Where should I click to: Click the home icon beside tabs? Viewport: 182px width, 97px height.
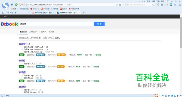tap(3, 13)
